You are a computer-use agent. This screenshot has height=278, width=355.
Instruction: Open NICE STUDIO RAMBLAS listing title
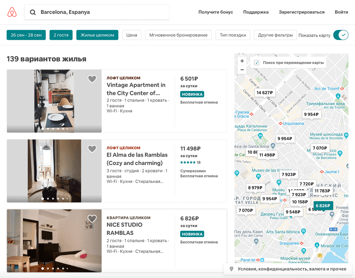(x=125, y=229)
